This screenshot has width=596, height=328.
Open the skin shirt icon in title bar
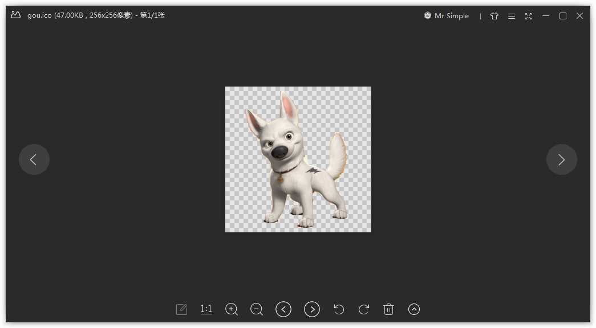click(x=494, y=16)
